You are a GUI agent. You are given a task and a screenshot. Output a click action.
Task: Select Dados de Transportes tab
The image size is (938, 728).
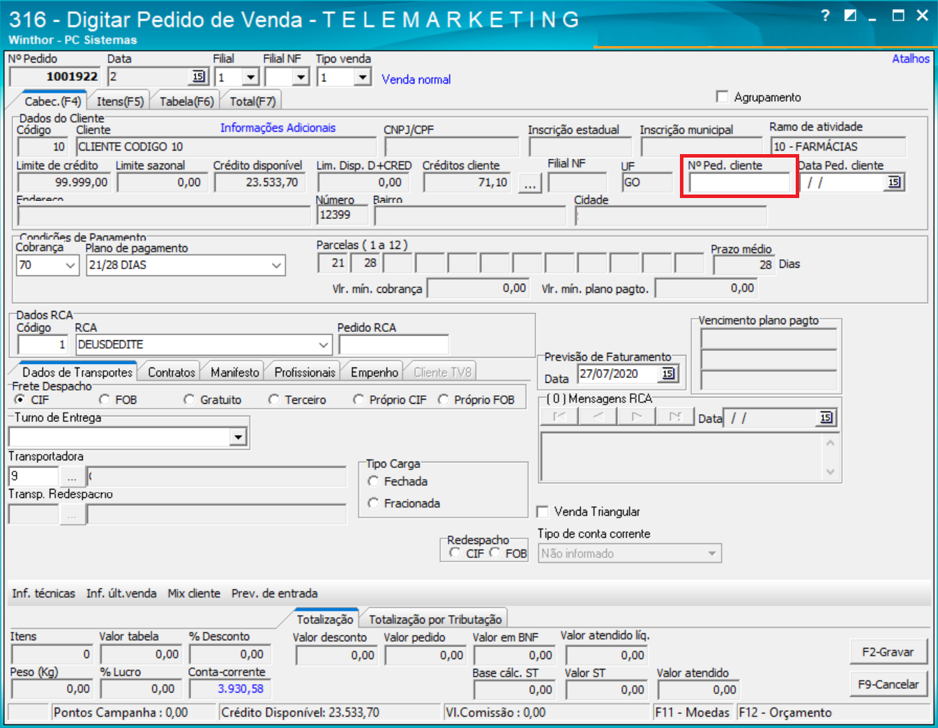[77, 372]
